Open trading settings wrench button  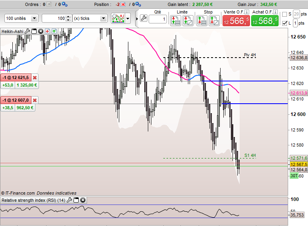tap(144, 18)
